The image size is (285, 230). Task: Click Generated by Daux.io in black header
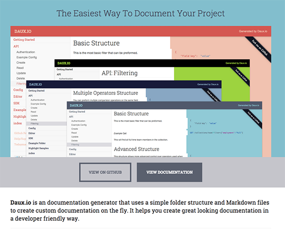click(x=236, y=63)
